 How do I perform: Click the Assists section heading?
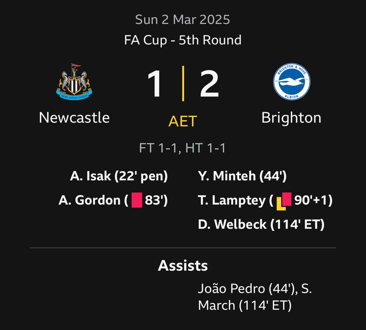[x=183, y=266]
